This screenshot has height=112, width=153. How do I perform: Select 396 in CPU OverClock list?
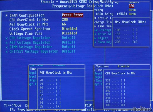pyautogui.click(x=115, y=91)
